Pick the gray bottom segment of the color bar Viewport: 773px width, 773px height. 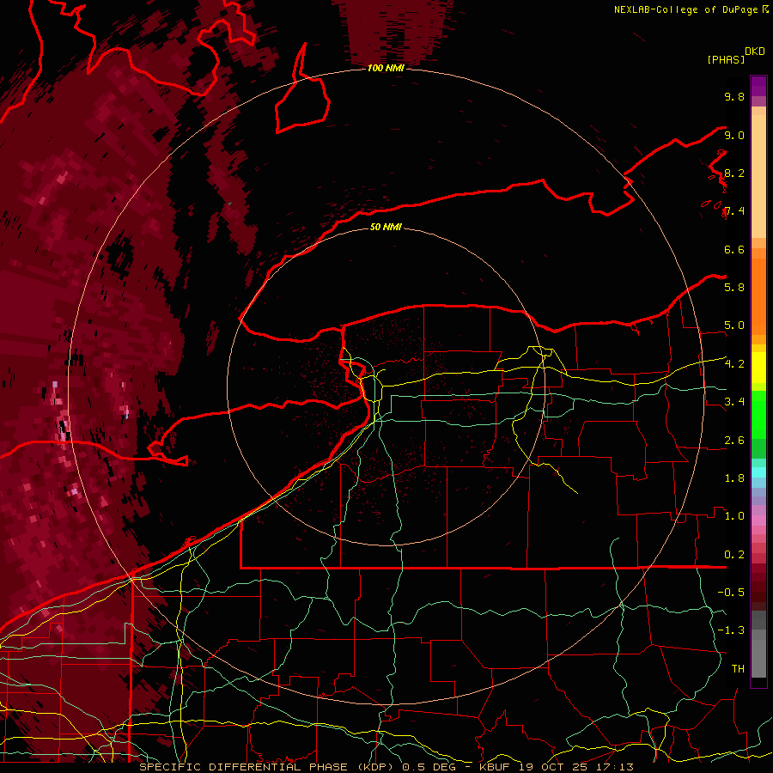coord(758,655)
